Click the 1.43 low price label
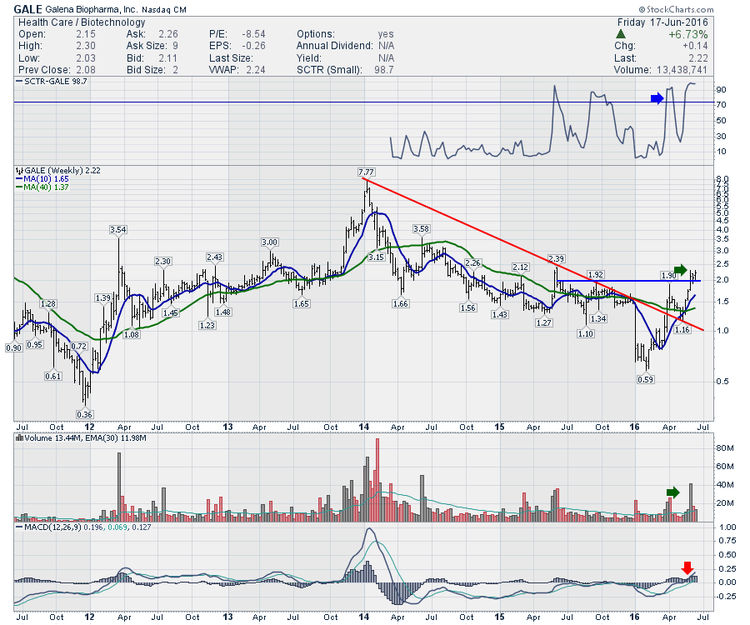This screenshot has width=750, height=625. (500, 314)
